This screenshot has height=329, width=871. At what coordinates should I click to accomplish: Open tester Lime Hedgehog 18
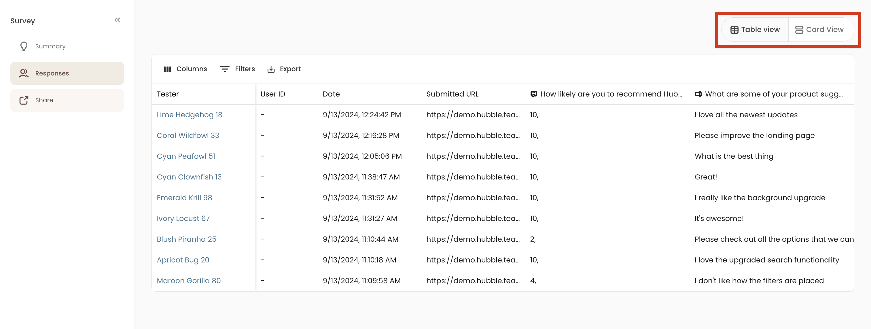[189, 115]
